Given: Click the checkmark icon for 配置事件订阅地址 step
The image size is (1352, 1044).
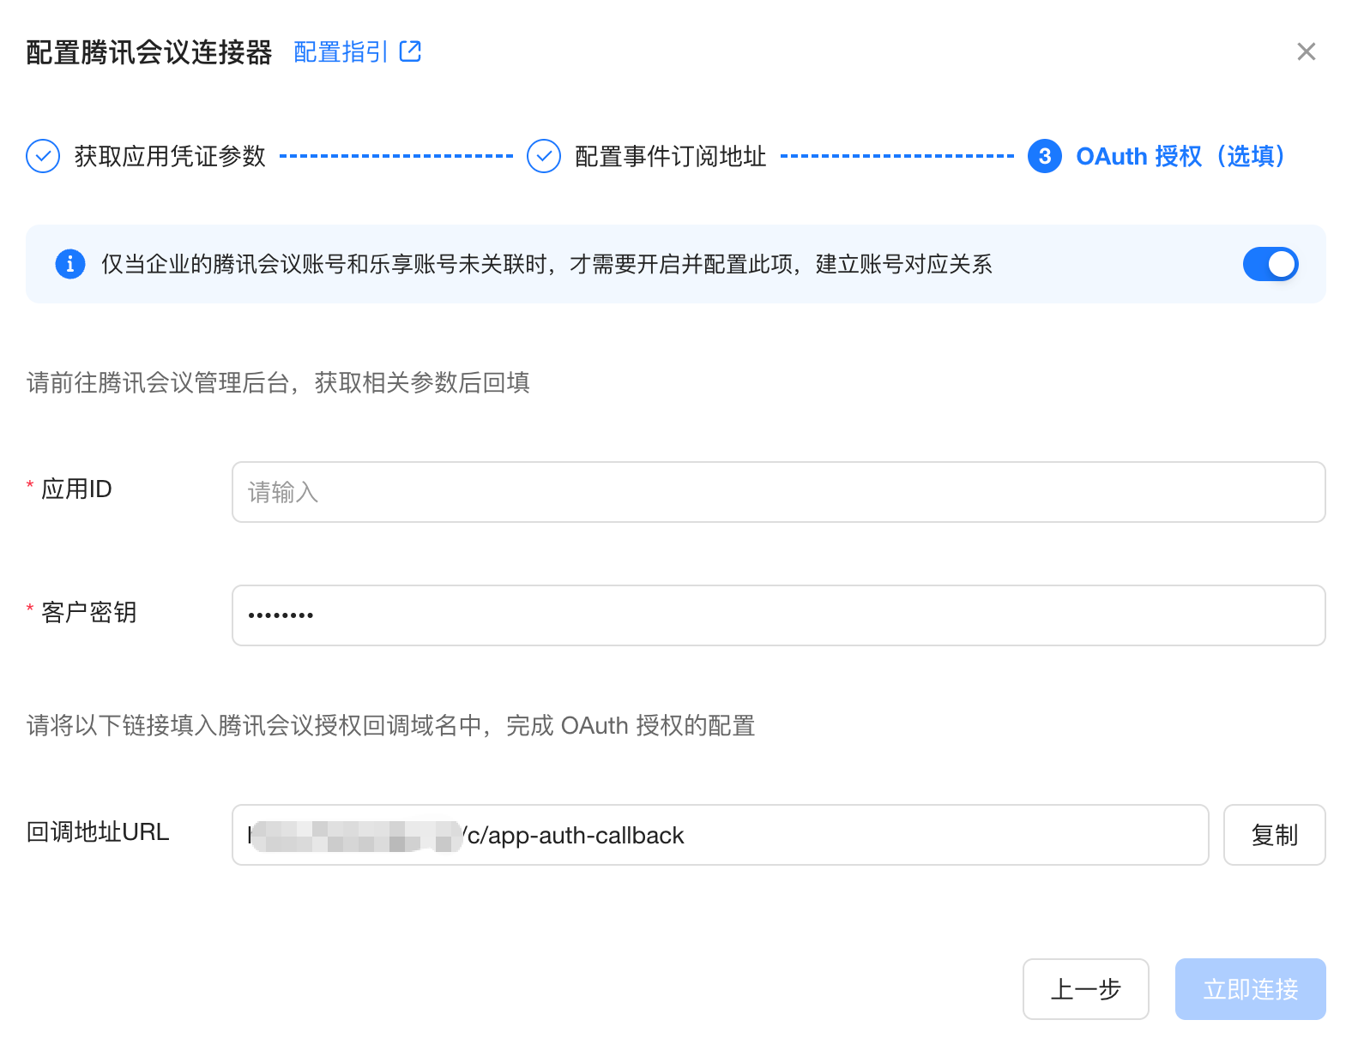Looking at the screenshot, I should pos(544,156).
